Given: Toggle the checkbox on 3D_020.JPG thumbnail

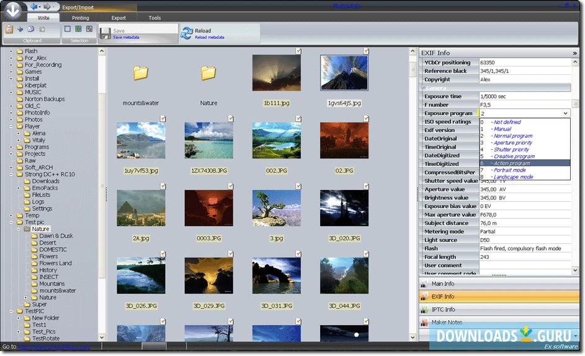Looking at the screenshot, I should click(x=366, y=186).
